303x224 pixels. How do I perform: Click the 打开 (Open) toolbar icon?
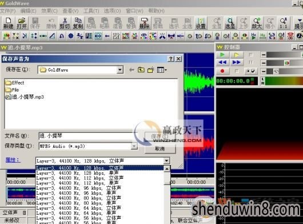(22, 23)
